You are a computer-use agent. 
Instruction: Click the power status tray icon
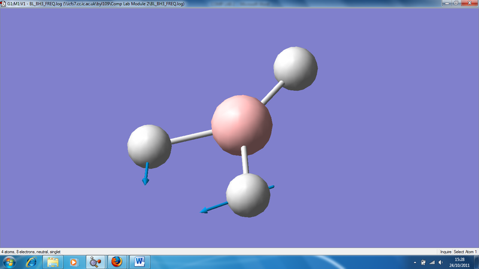(423, 262)
